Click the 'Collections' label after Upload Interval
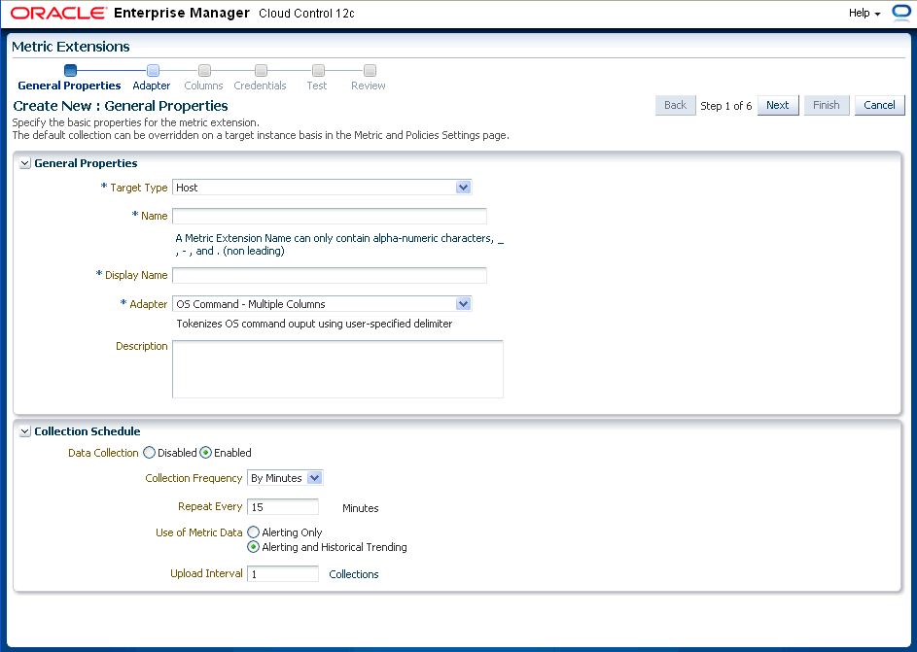Viewport: 917px width, 652px height. pyautogui.click(x=354, y=574)
